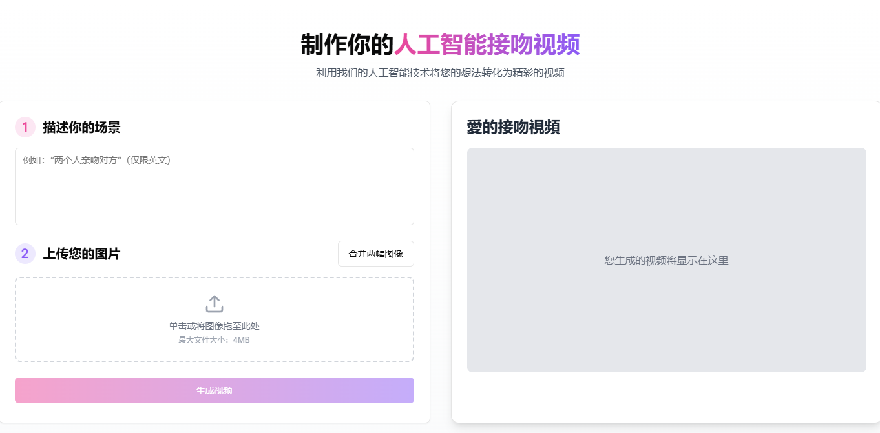This screenshot has width=880, height=433.
Task: Click the subtitle under the main title
Action: 440,73
